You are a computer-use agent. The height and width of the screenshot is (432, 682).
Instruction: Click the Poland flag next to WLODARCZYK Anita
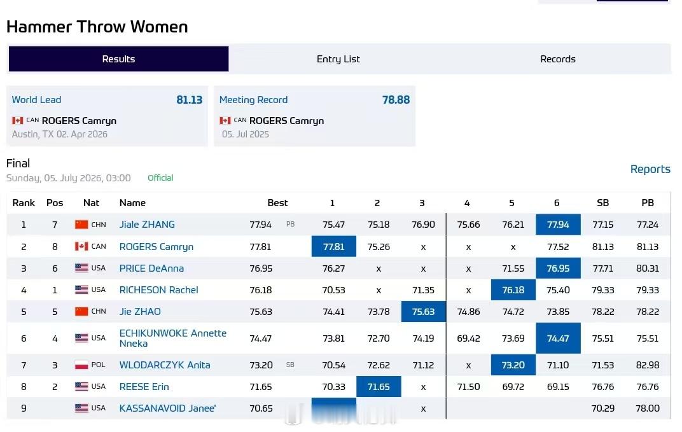tap(81, 365)
